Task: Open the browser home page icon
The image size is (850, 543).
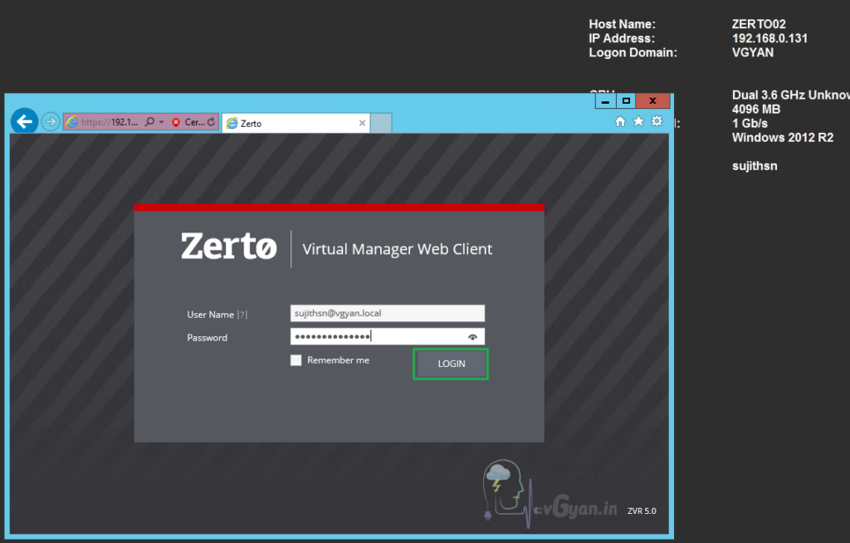Action: click(619, 120)
